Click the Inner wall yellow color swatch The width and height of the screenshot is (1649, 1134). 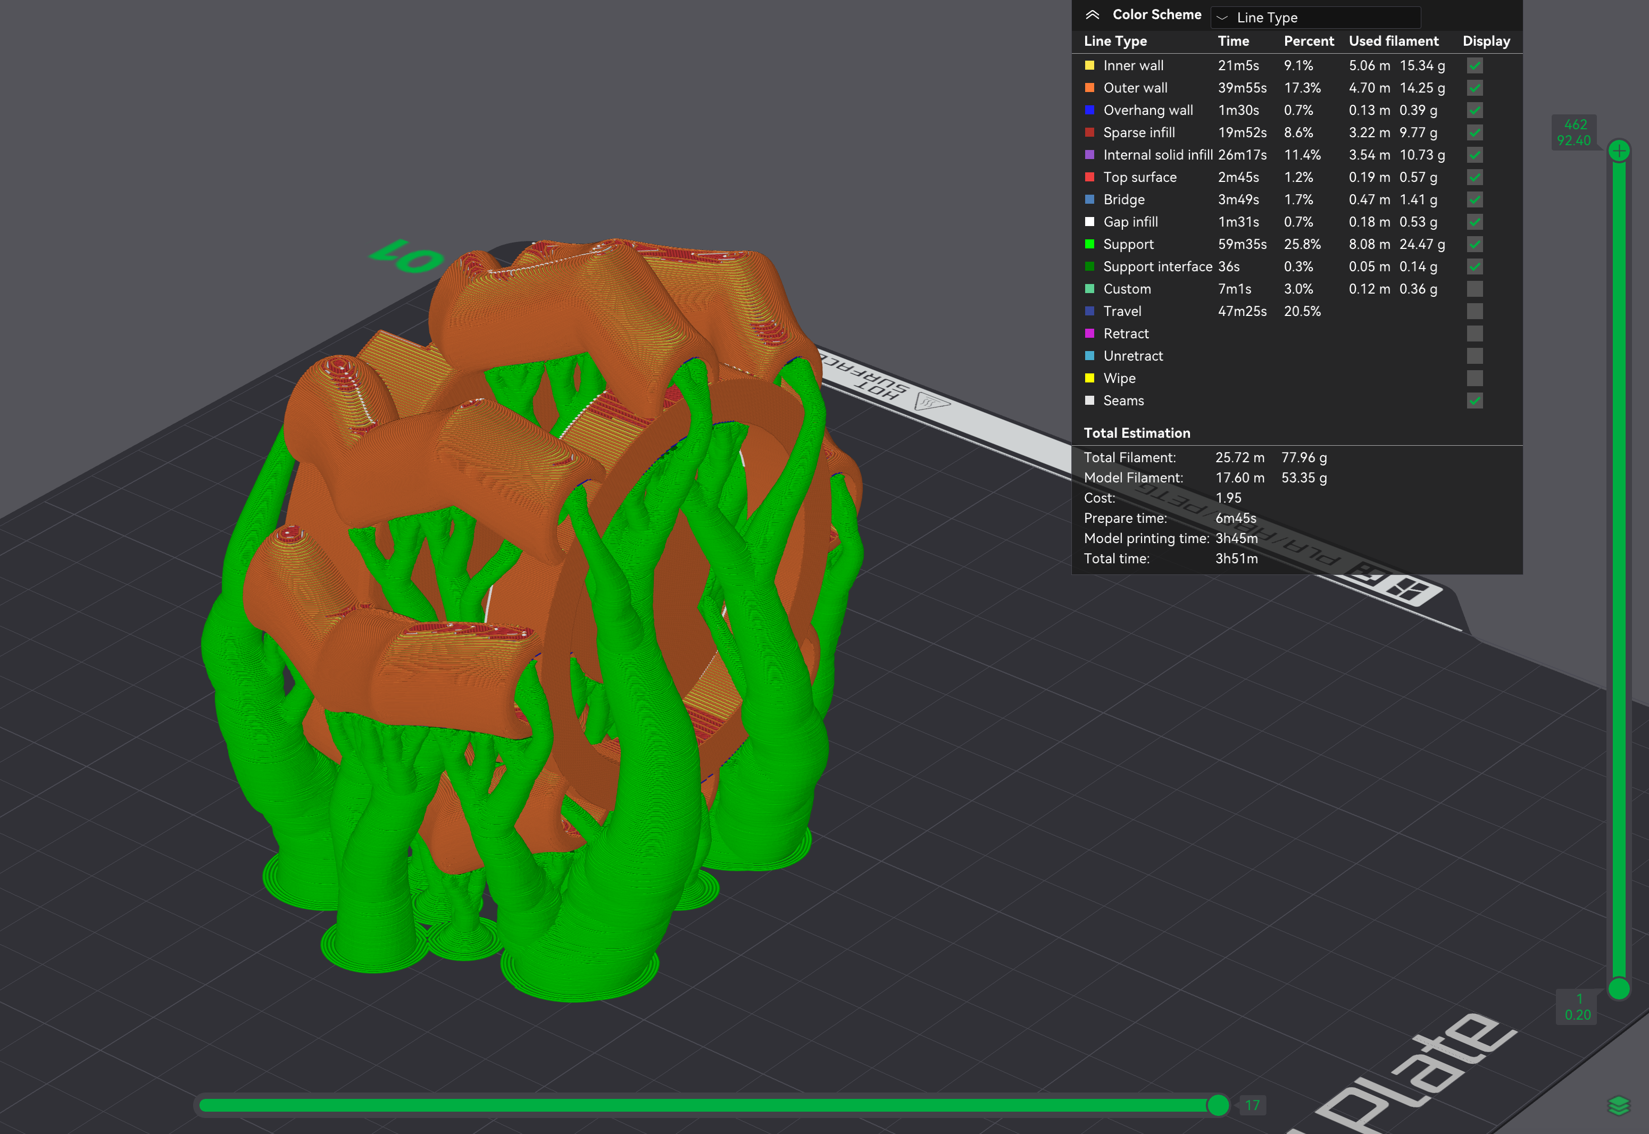1089,65
